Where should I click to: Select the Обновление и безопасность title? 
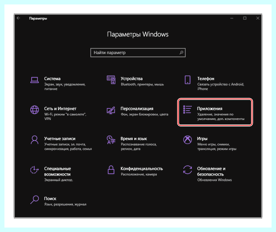coord(211,172)
